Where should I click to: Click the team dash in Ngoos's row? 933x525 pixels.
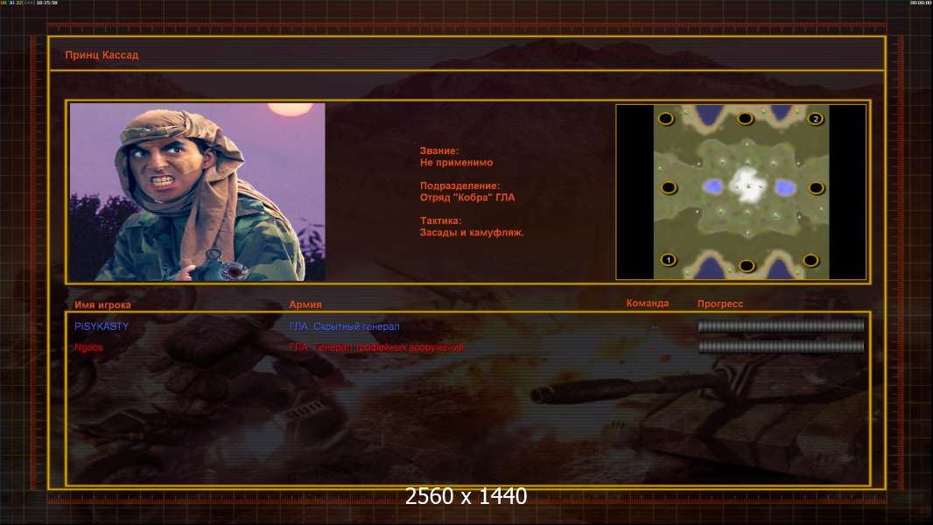pyautogui.click(x=655, y=348)
